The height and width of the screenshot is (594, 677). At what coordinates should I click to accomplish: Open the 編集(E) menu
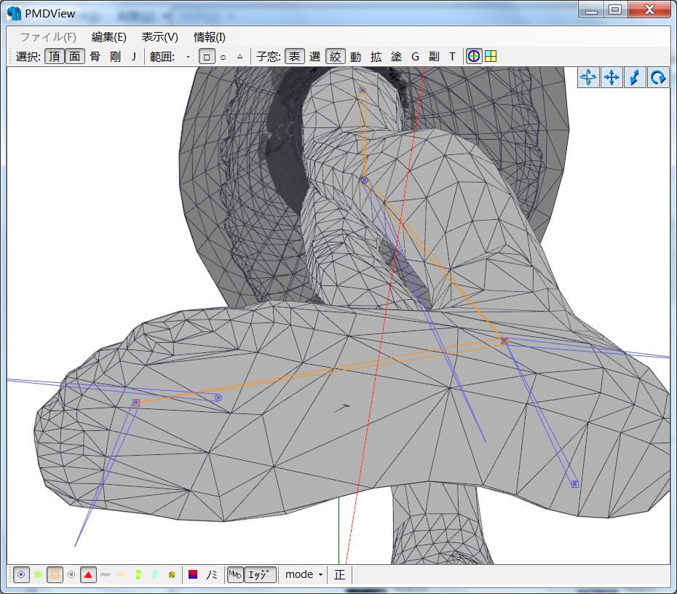click(108, 37)
